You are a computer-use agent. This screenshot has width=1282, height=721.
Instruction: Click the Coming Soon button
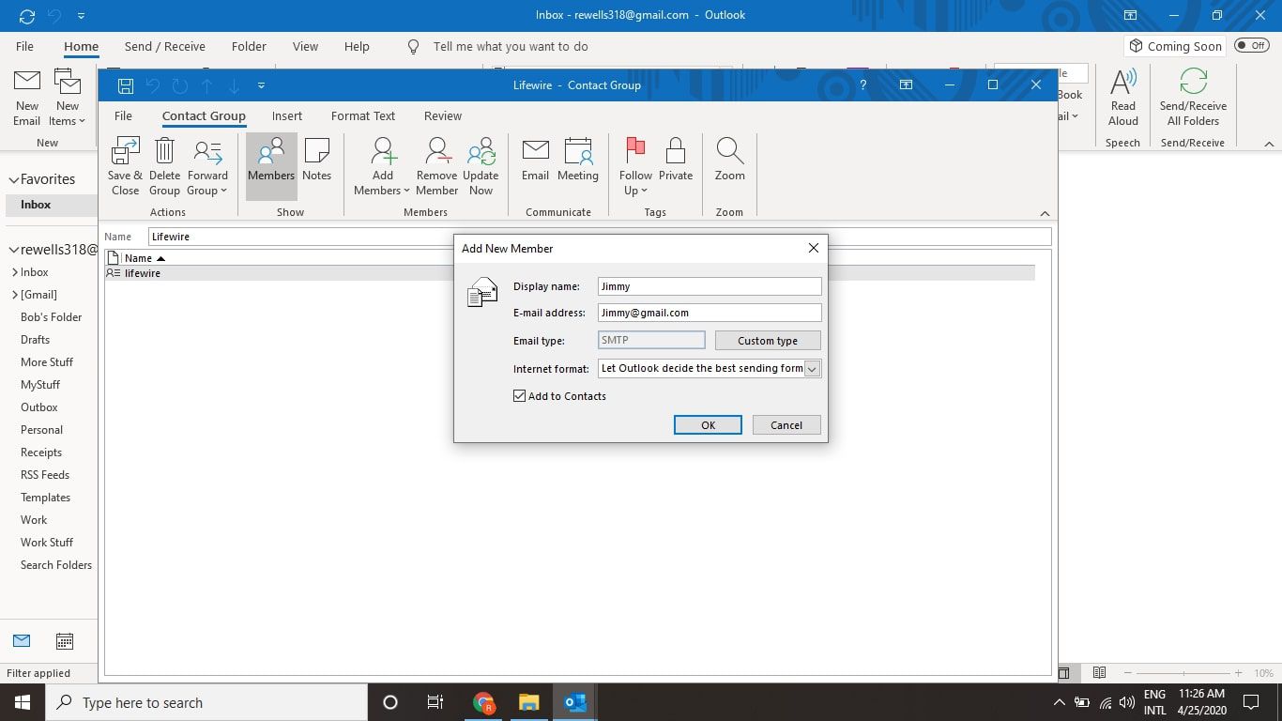1176,46
